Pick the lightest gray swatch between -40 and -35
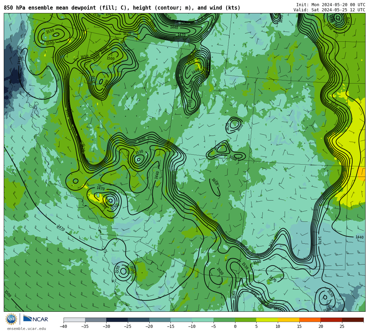The height and width of the screenshot is (333, 369). [74, 320]
